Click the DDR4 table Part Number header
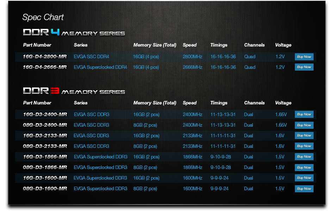334x211 pixels. pos(37,45)
